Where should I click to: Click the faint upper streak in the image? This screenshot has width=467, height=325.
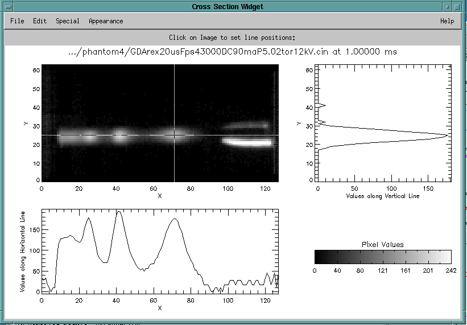click(x=246, y=125)
